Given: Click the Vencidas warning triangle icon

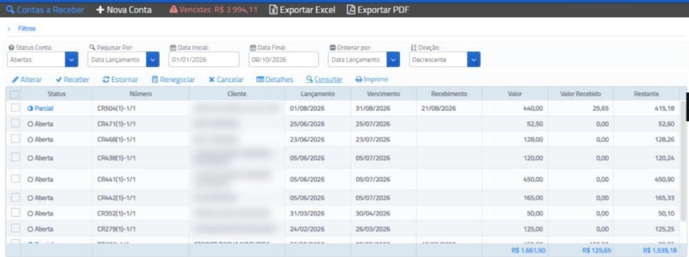Looking at the screenshot, I should (x=173, y=10).
